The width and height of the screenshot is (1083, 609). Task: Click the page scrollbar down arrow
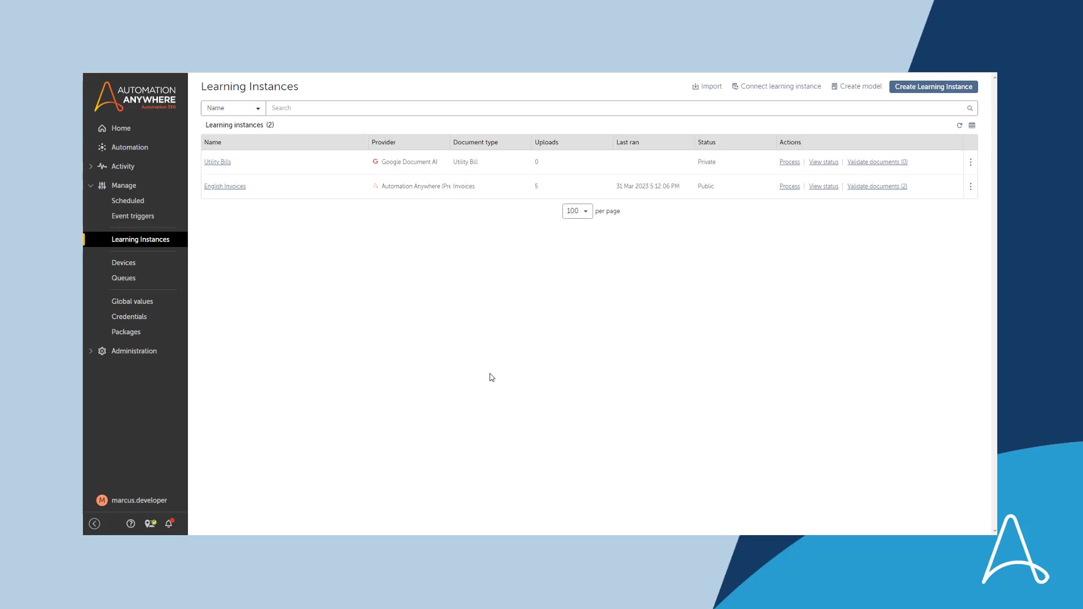[994, 531]
